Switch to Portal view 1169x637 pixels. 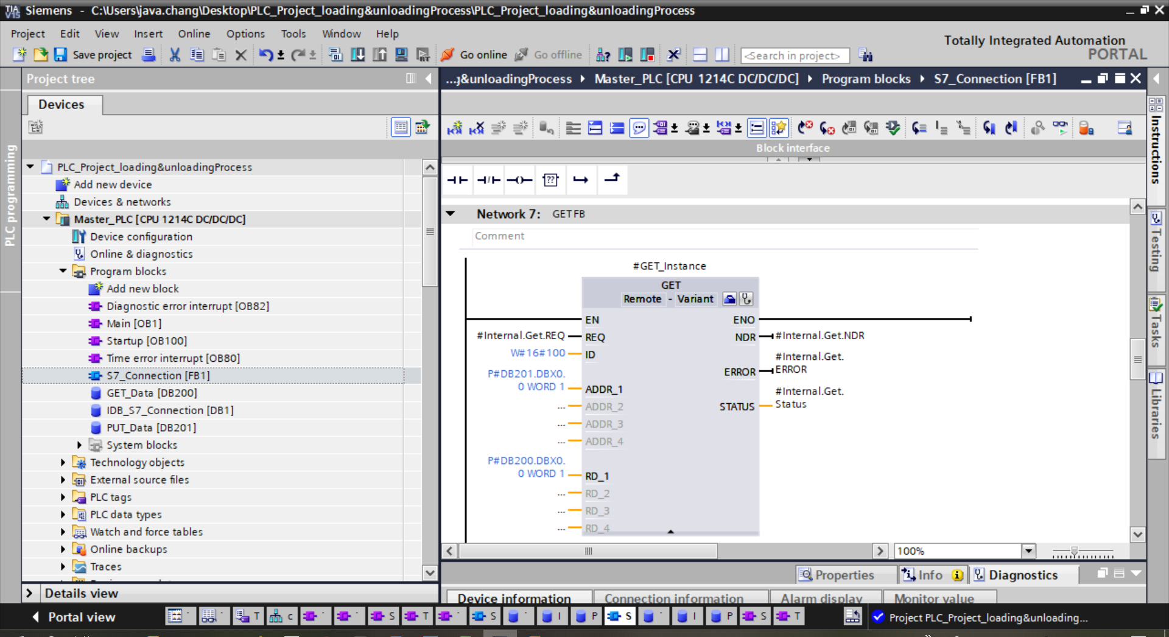74,617
